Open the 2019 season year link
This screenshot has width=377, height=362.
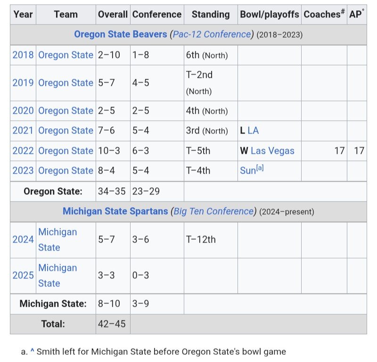(x=23, y=83)
